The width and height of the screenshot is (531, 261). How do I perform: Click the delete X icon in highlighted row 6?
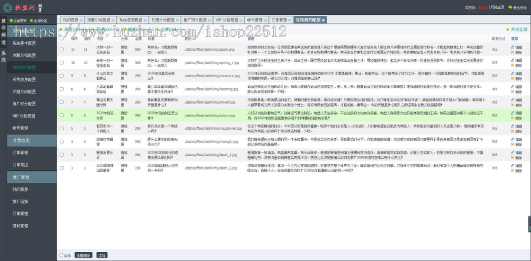tap(512, 118)
